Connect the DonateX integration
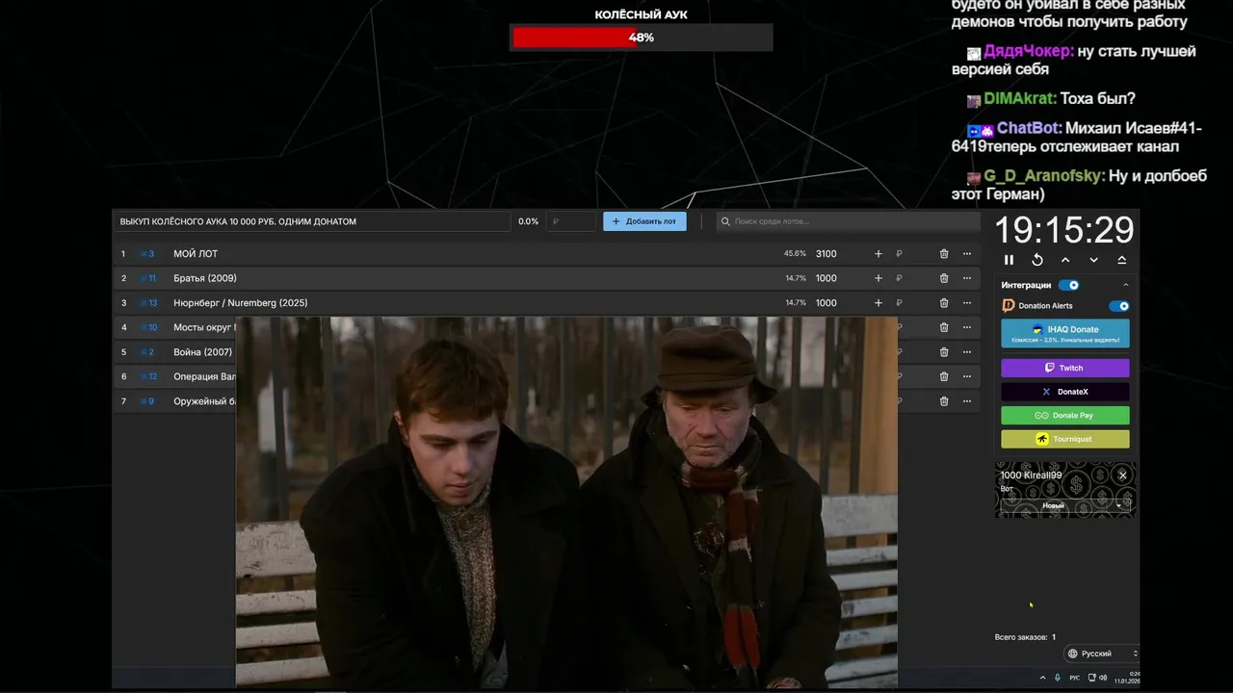This screenshot has width=1233, height=693. (1065, 392)
